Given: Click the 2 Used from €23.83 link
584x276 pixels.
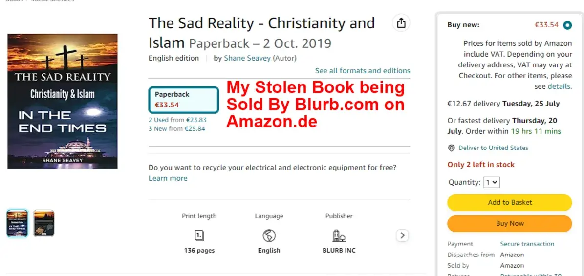Looking at the screenshot, I should (177, 120).
